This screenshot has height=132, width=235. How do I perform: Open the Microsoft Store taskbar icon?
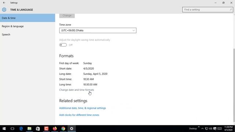pyautogui.click(x=38, y=129)
